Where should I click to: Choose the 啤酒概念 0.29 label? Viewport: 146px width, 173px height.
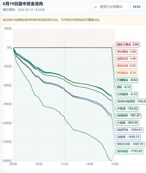click(x=126, y=73)
